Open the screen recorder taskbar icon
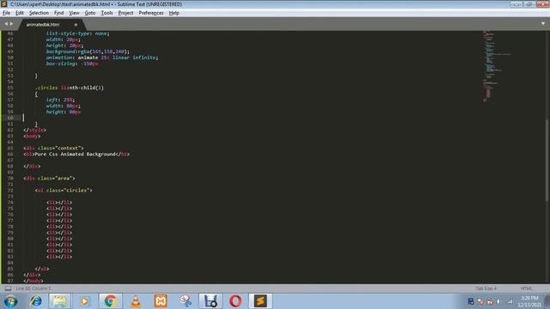The image size is (550, 309). [211, 301]
